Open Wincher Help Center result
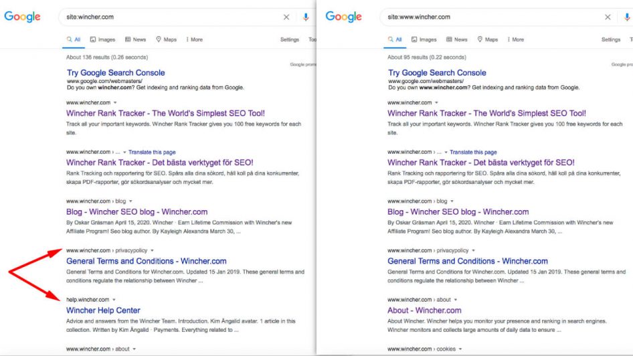The image size is (633, 356). click(103, 310)
